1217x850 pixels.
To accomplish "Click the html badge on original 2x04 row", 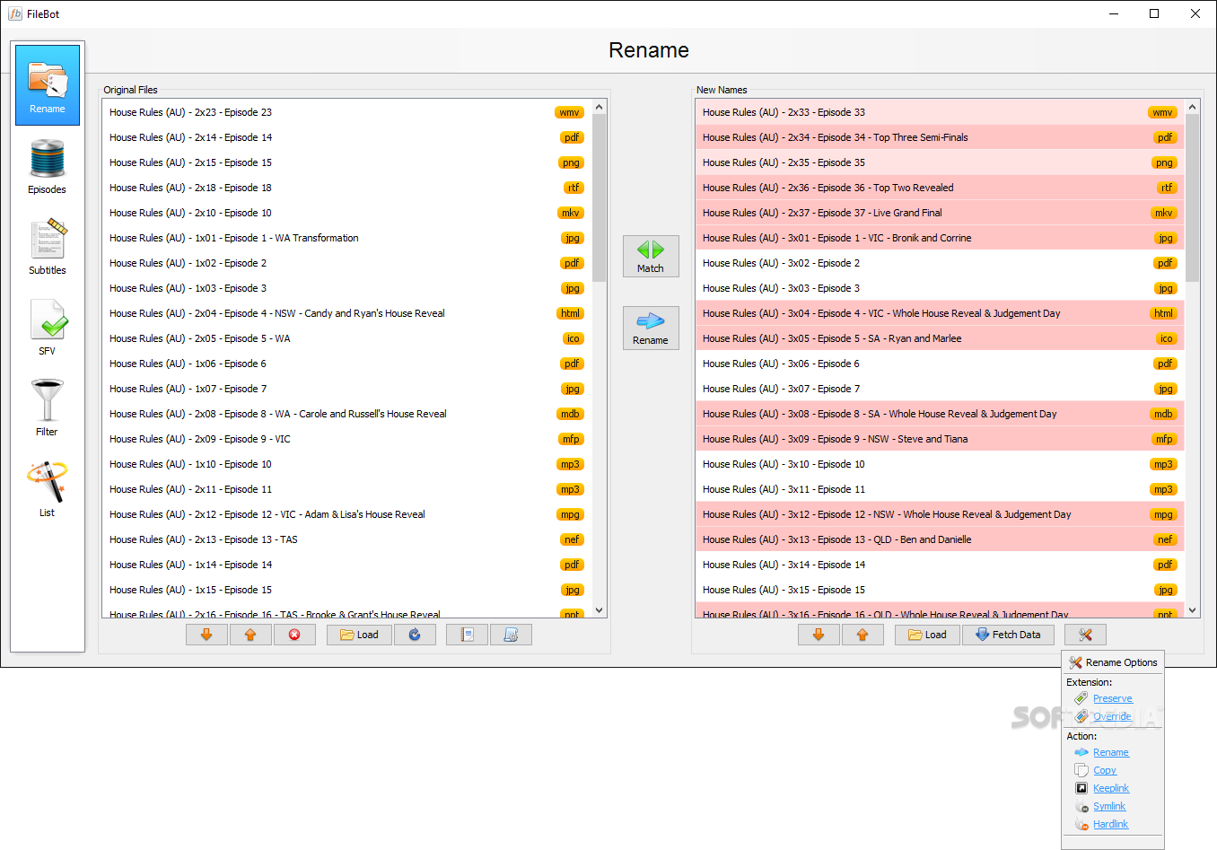I will coord(571,313).
